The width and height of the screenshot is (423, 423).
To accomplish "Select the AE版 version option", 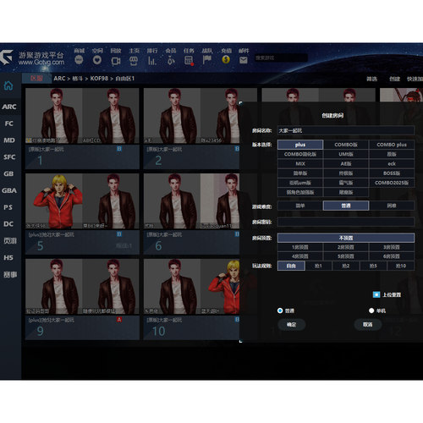I will coord(346,164).
